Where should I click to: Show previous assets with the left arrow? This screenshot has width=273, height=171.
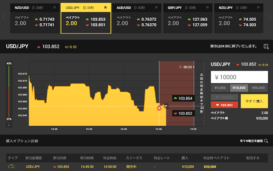pos(4,17)
